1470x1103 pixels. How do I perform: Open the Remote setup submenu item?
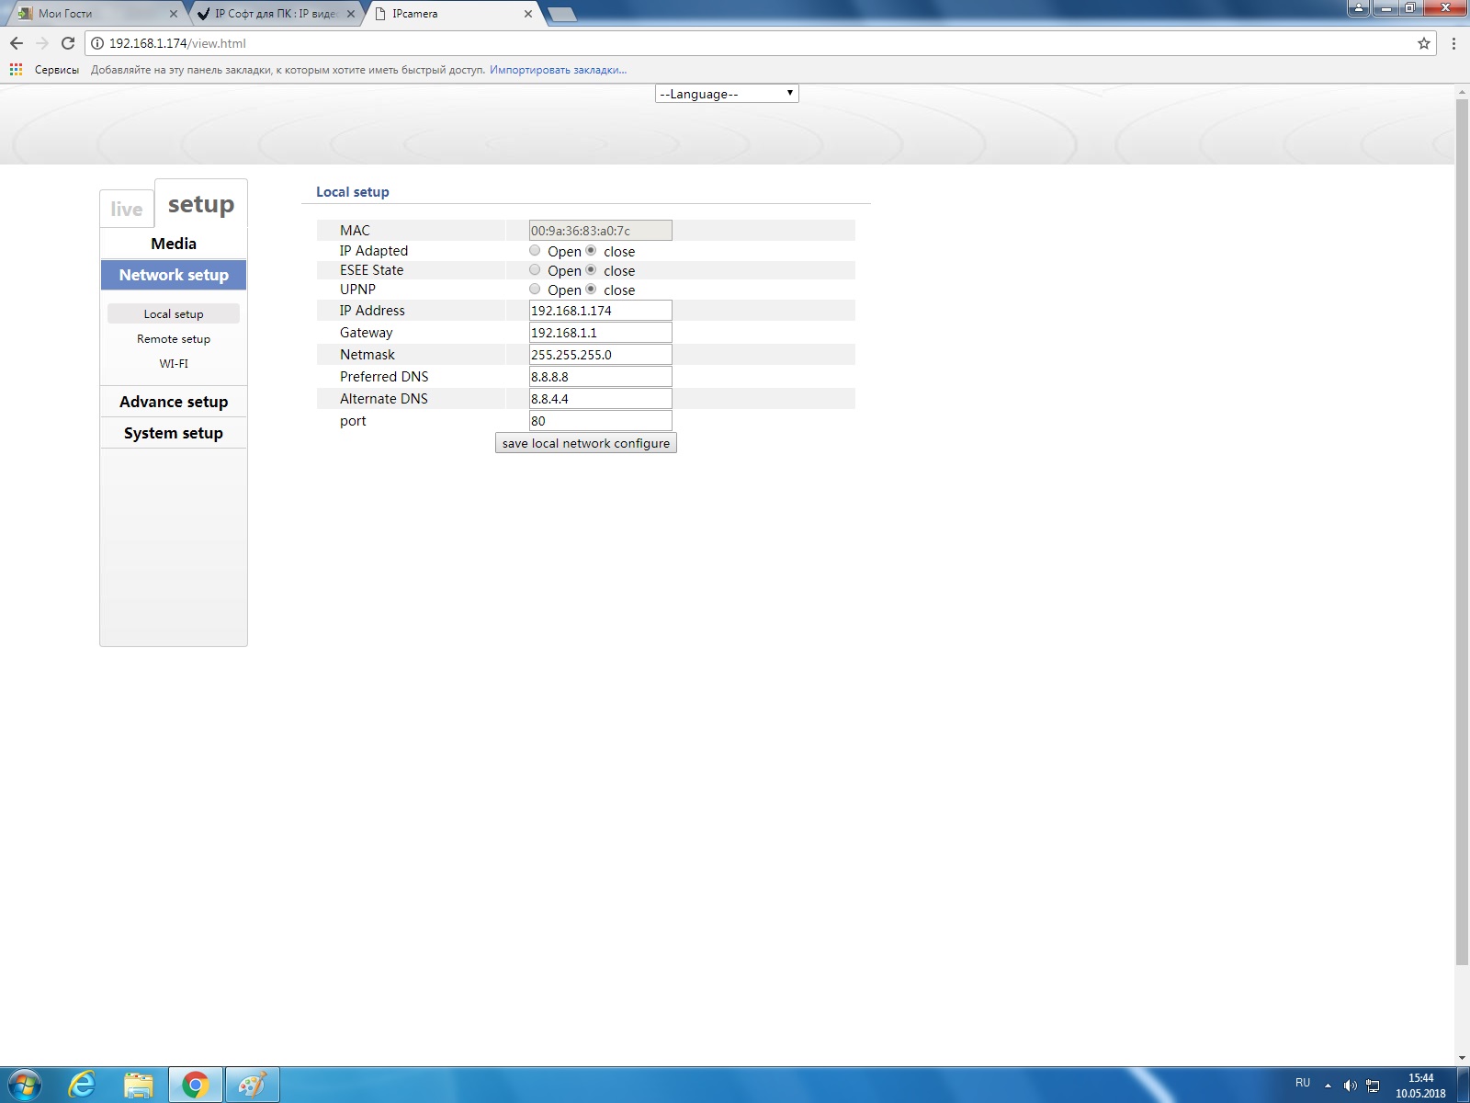point(174,339)
